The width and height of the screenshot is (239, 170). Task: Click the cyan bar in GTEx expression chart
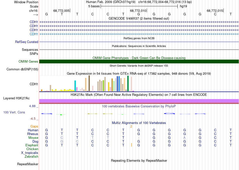coord(75,86)
